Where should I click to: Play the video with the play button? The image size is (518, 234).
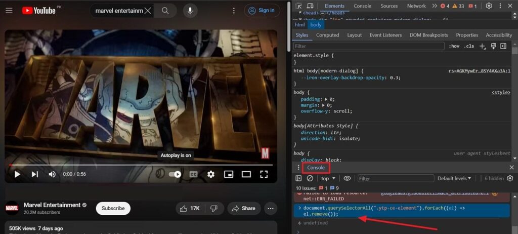pos(17,174)
